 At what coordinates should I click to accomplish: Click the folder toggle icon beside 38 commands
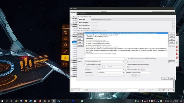click(x=87, y=90)
